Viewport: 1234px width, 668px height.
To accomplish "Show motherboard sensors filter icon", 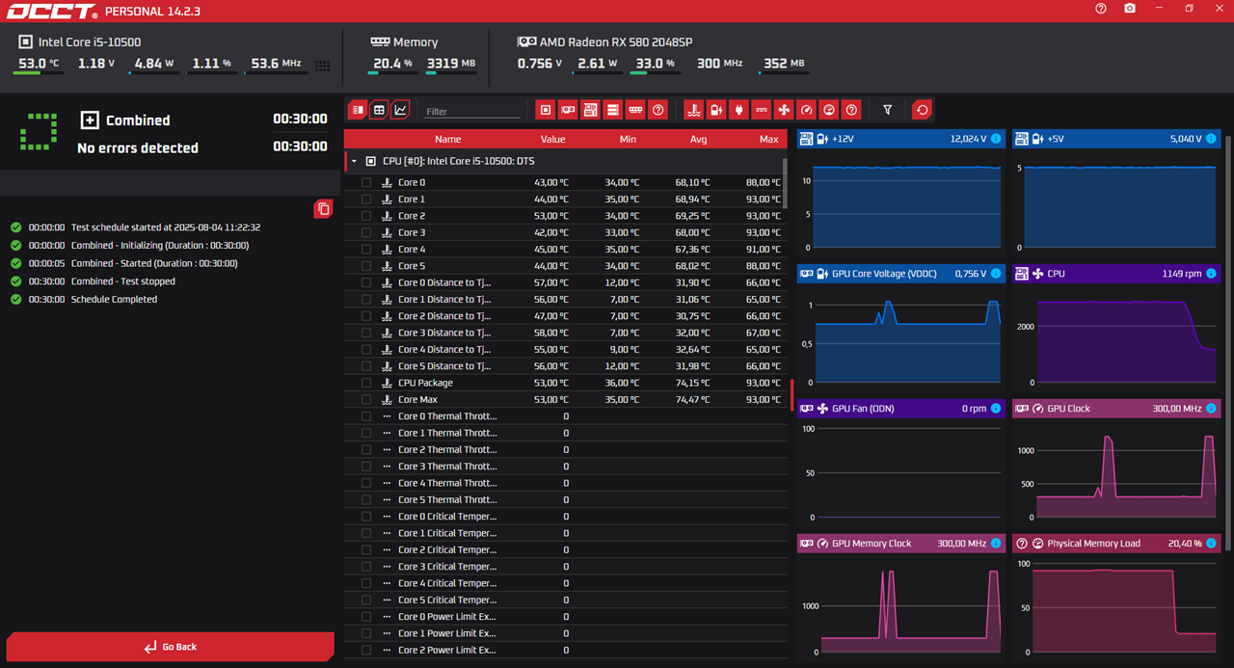I will (590, 110).
